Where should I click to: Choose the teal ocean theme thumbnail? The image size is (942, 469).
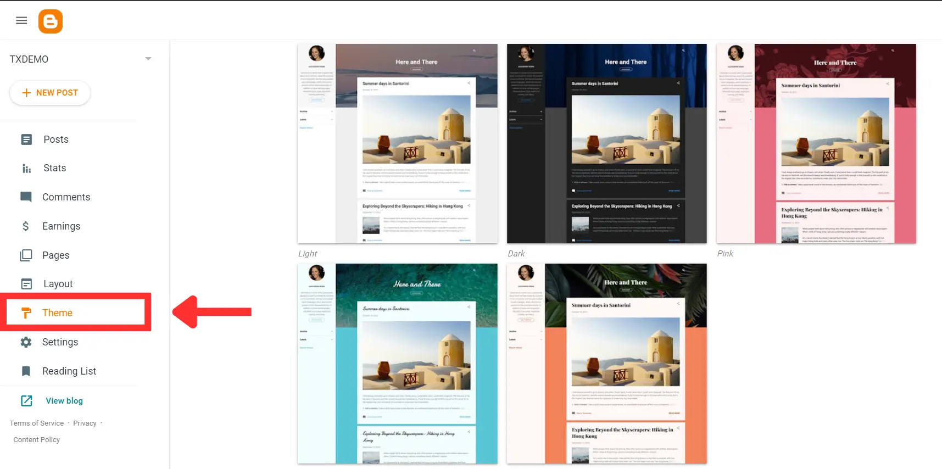[x=398, y=364]
